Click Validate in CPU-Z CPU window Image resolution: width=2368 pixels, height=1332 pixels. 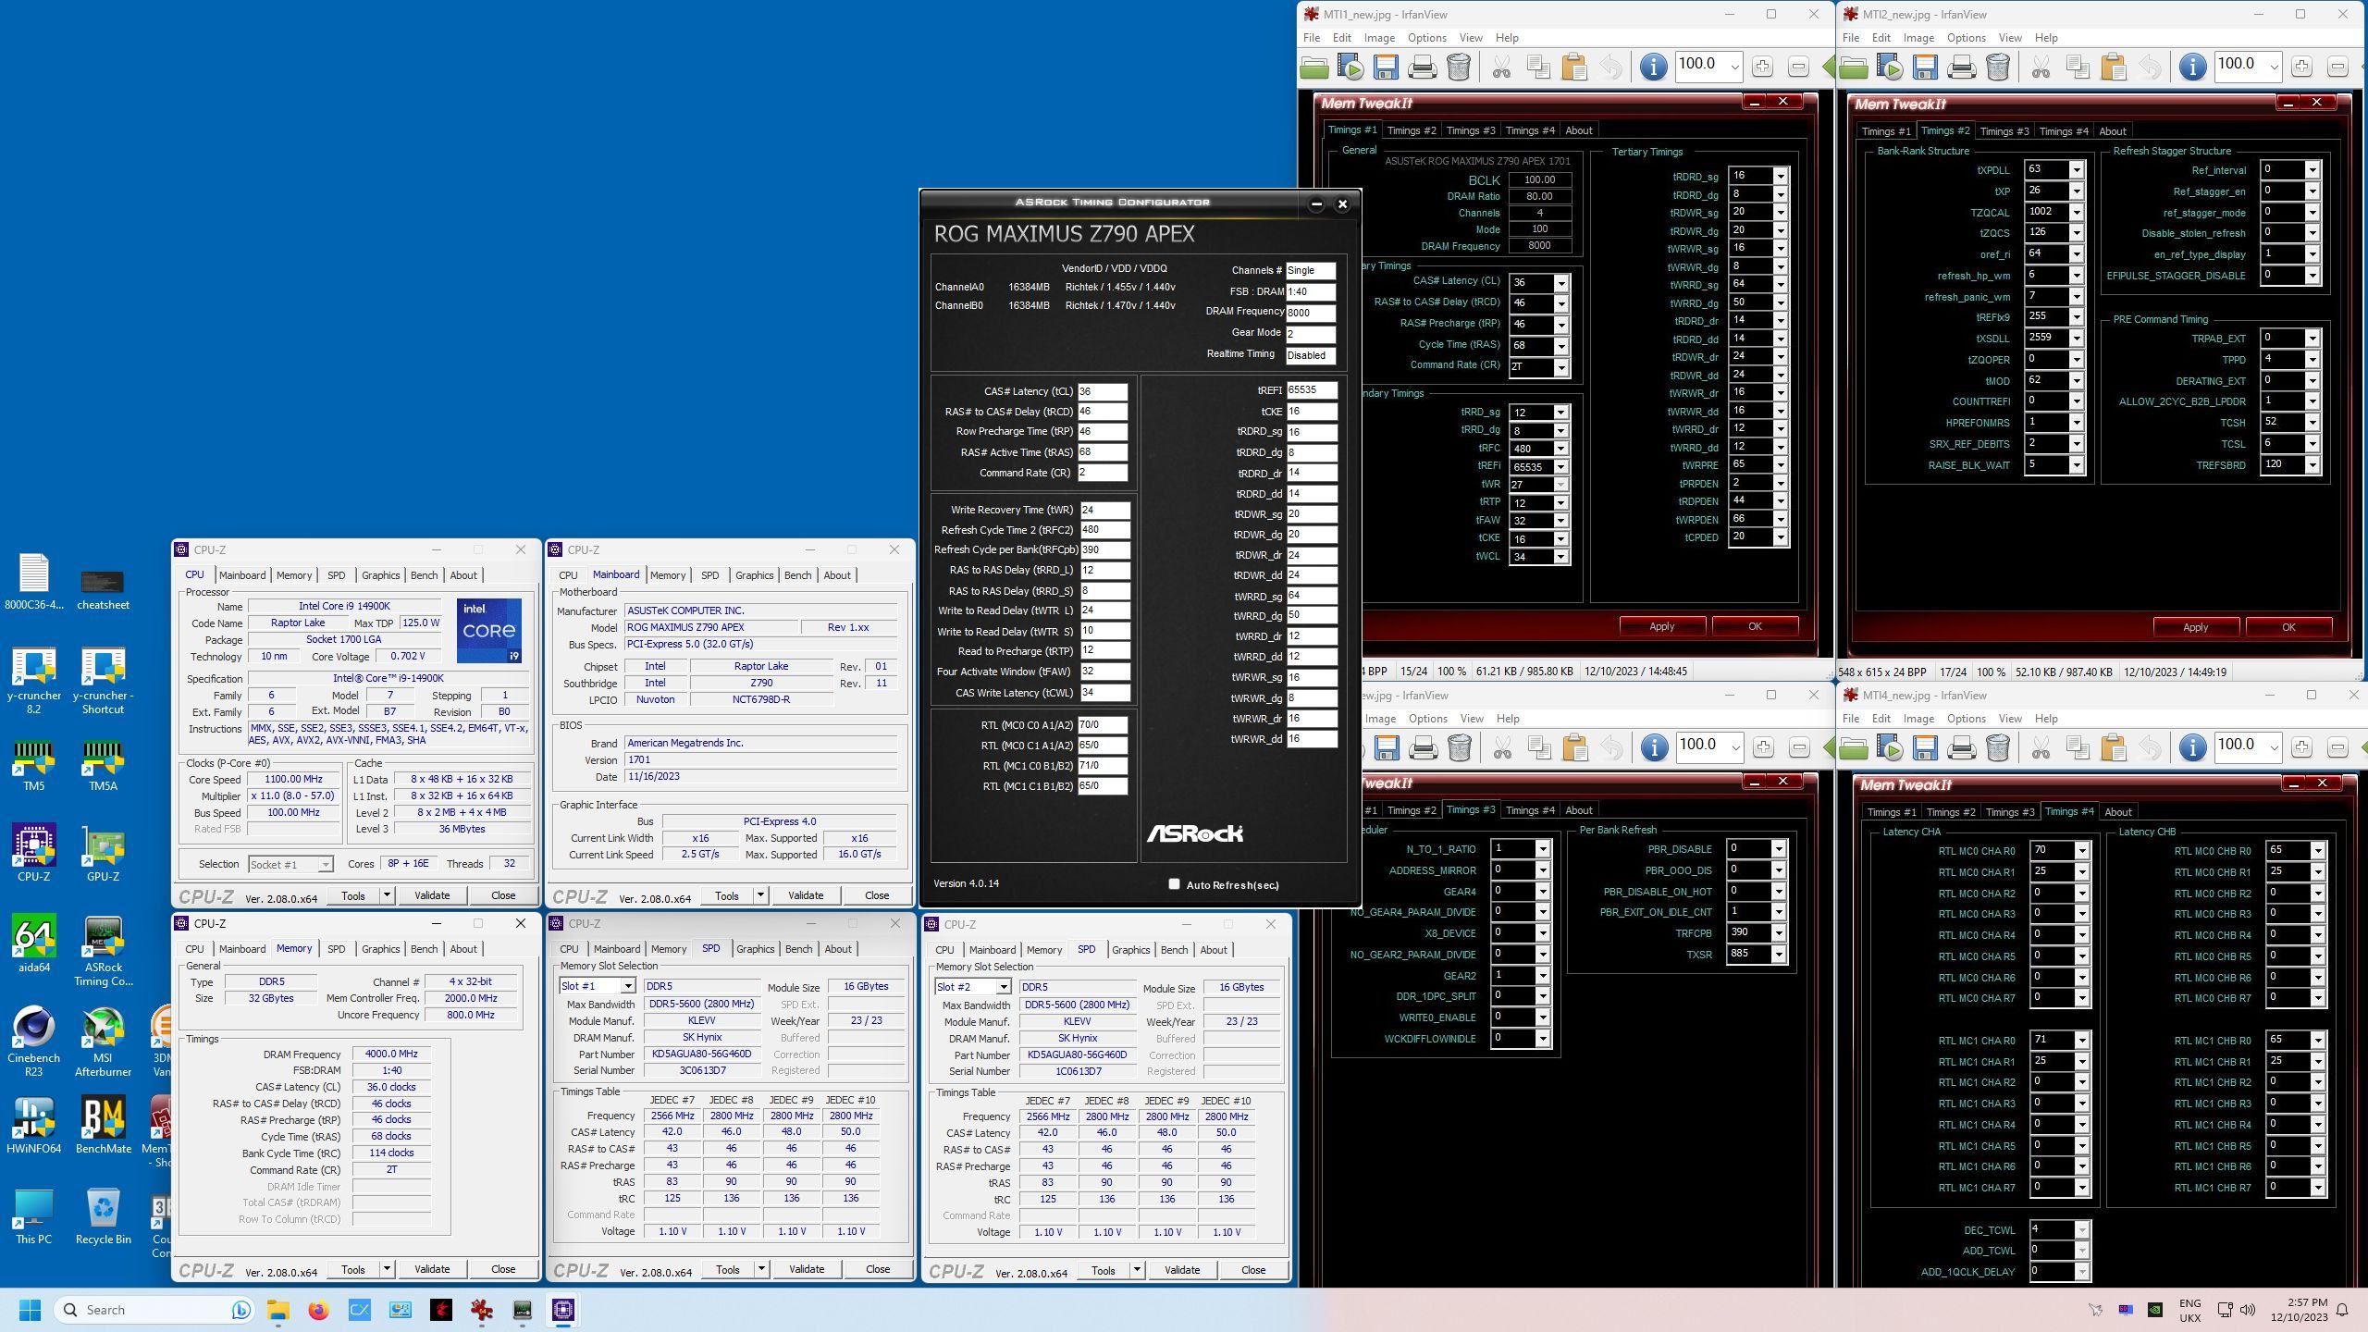[432, 895]
